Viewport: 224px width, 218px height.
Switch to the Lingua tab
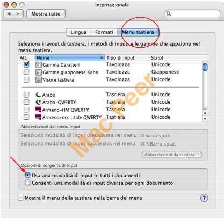point(78,32)
